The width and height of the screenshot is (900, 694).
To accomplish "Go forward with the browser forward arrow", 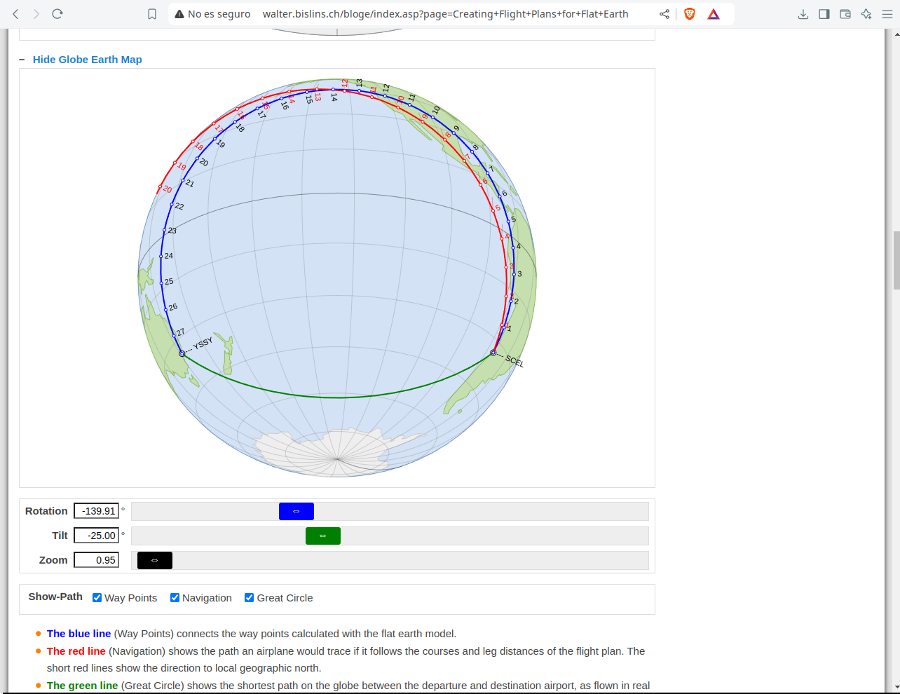I will pyautogui.click(x=36, y=14).
